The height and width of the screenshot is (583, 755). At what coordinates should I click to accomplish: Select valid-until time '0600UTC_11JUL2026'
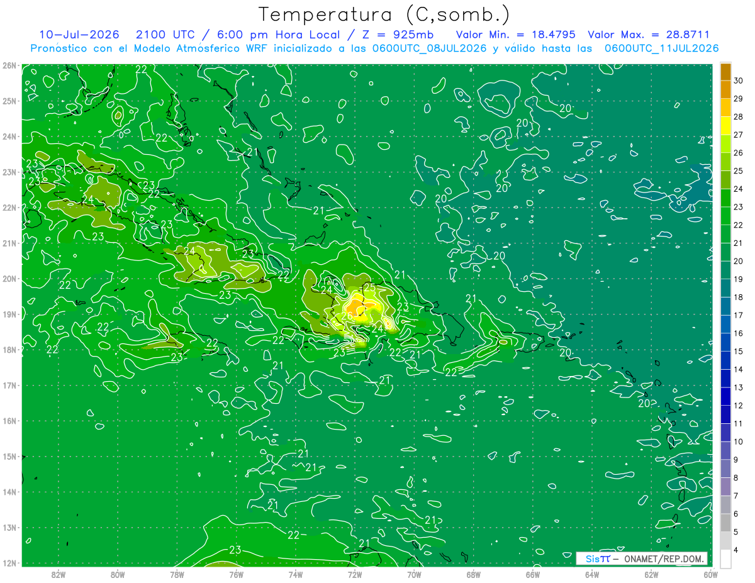point(661,48)
